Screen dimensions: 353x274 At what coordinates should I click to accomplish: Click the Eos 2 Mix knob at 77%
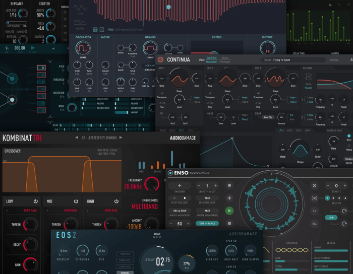pyautogui.click(x=187, y=263)
